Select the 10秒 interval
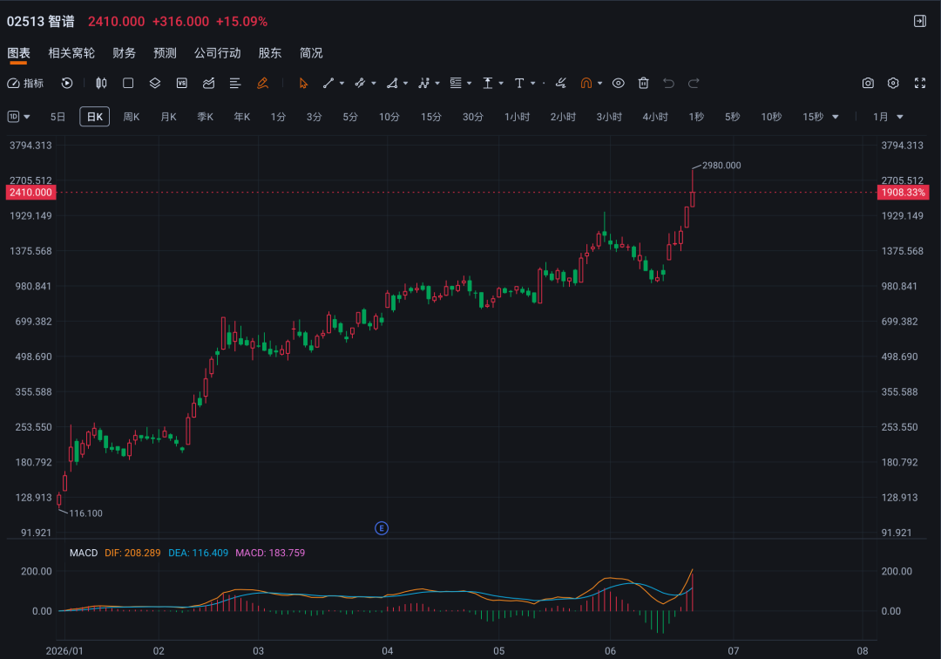 [771, 117]
